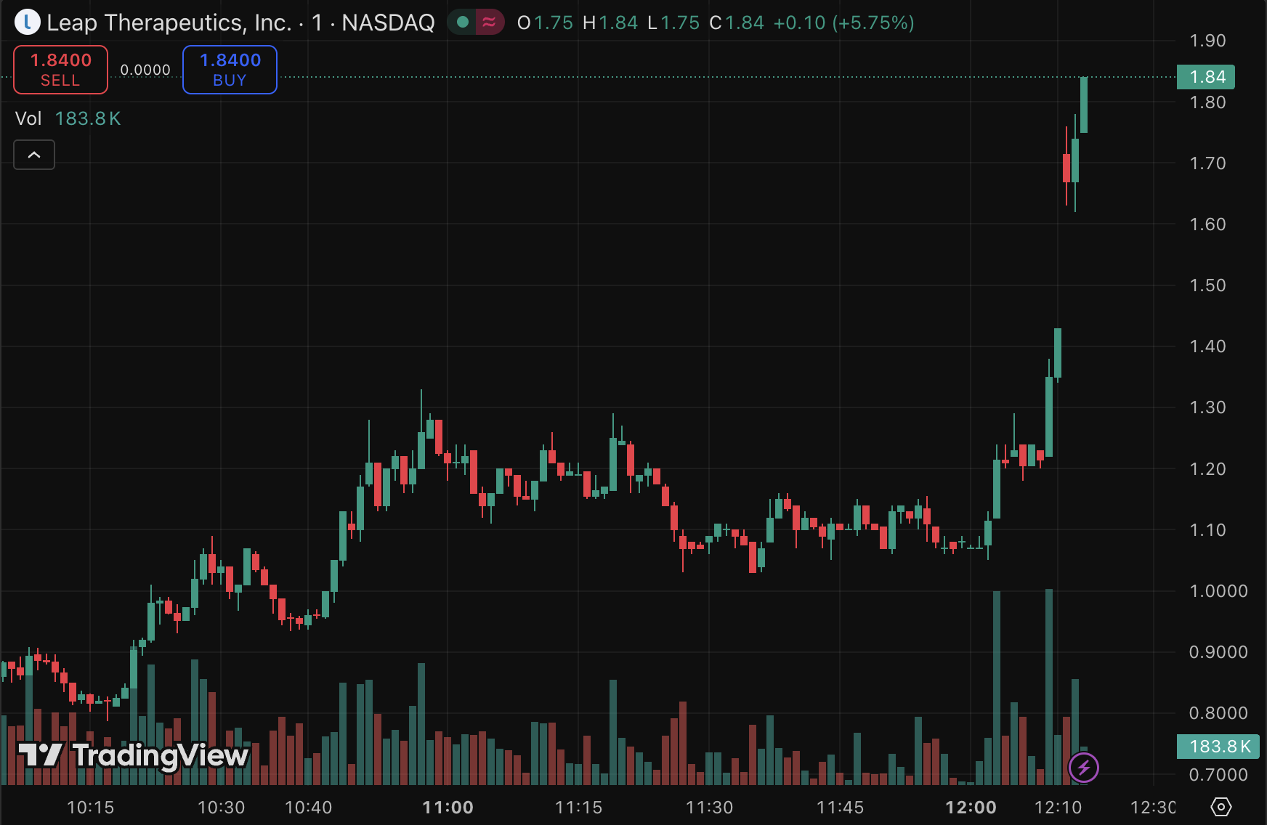Image resolution: width=1267 pixels, height=825 pixels.
Task: Select the pink approximate-data icon
Action: (488, 23)
